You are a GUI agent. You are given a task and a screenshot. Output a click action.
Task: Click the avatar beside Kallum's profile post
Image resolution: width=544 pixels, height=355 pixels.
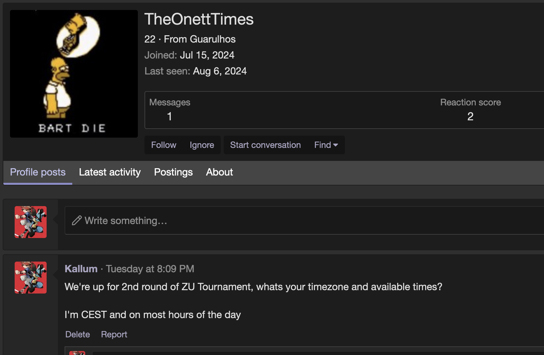click(x=31, y=278)
